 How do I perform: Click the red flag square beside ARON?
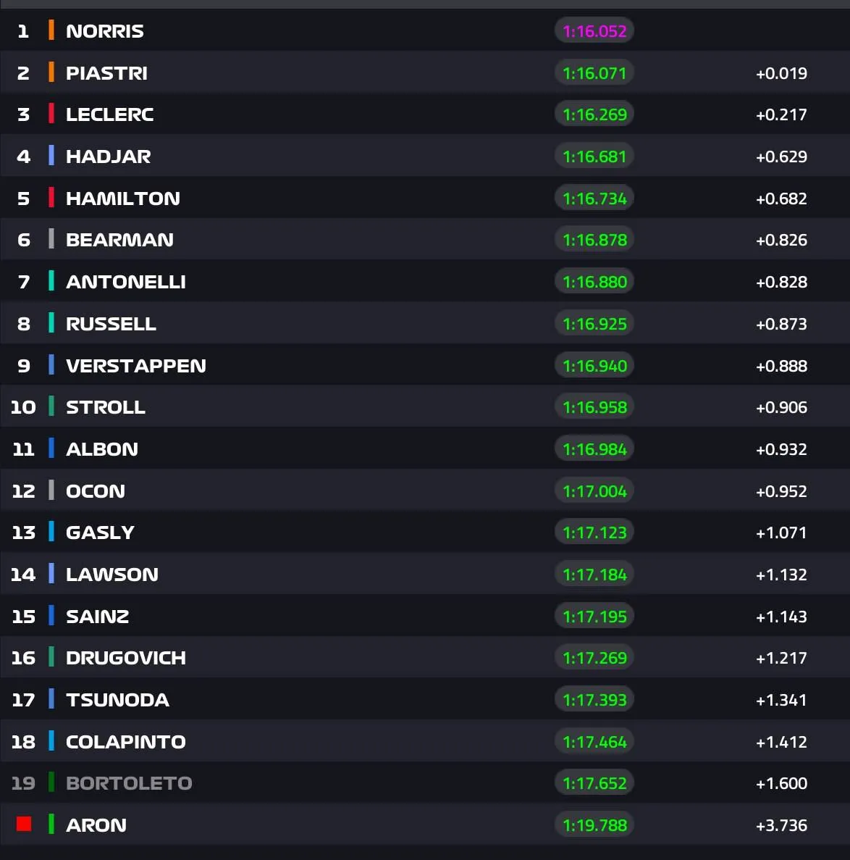pyautogui.click(x=24, y=824)
